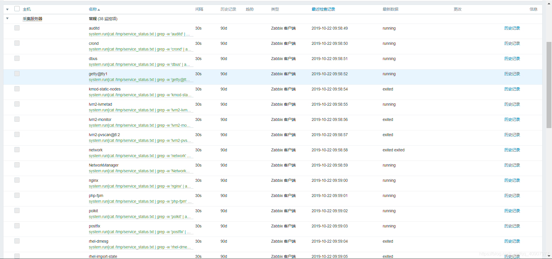Image resolution: width=552 pixels, height=259 pixels.
Task: Check the dbus item checkbox
Action: pos(17,58)
